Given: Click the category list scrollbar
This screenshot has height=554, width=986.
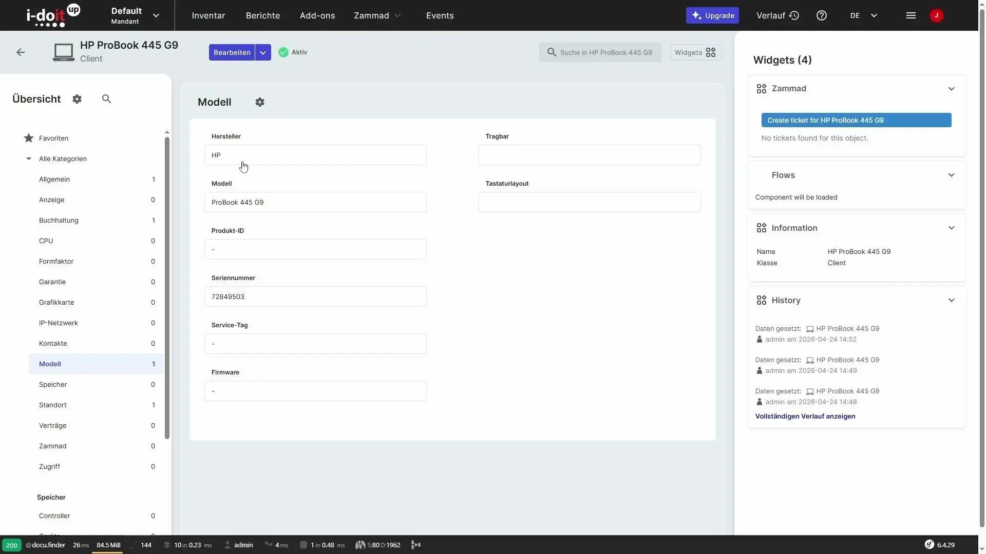Looking at the screenshot, I should tap(167, 287).
